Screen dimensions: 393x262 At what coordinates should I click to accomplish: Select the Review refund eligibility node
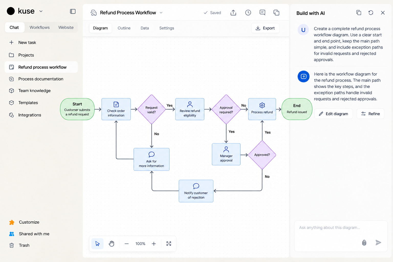(x=190, y=109)
